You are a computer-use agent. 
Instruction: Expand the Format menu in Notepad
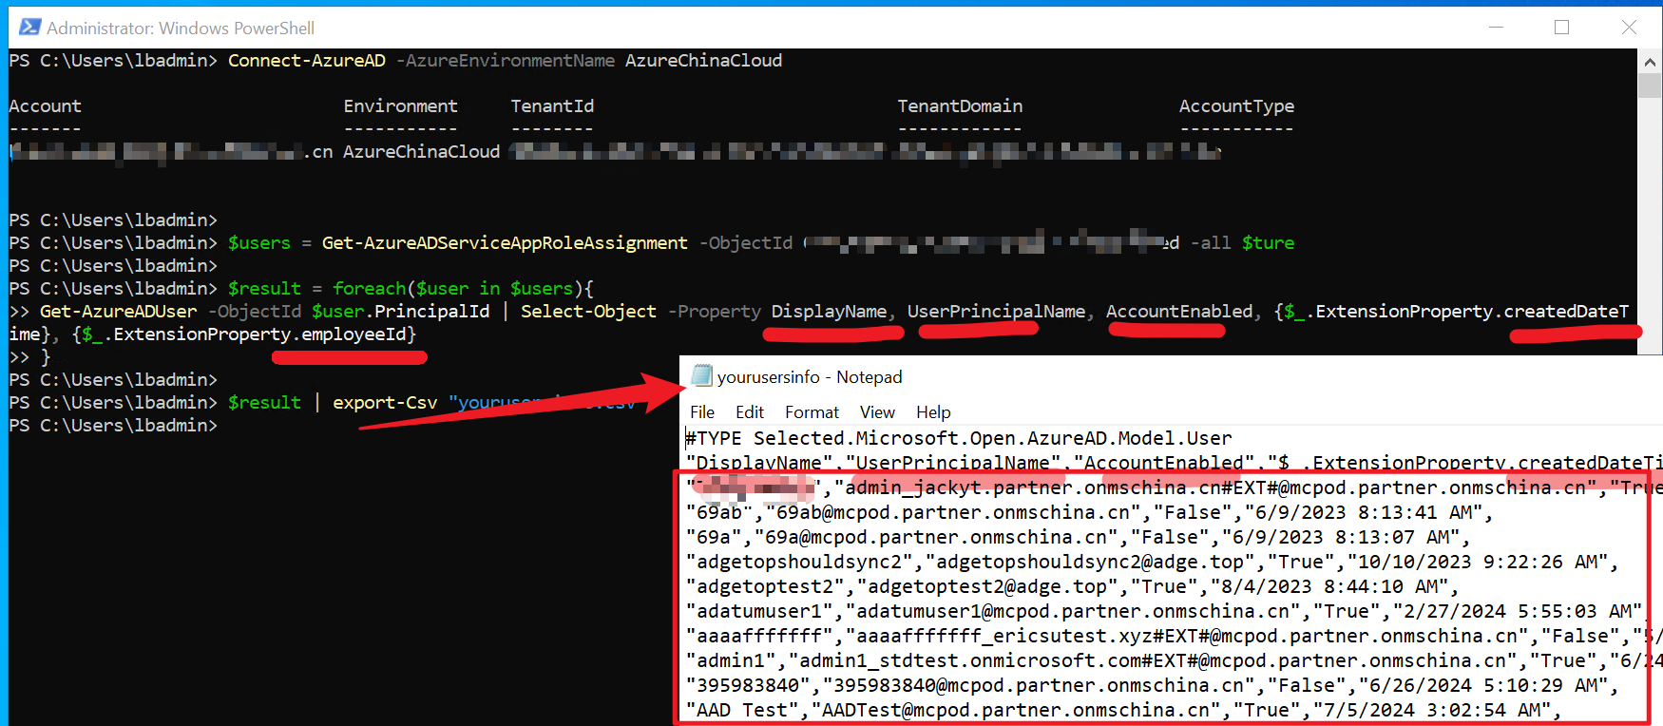[x=812, y=412]
